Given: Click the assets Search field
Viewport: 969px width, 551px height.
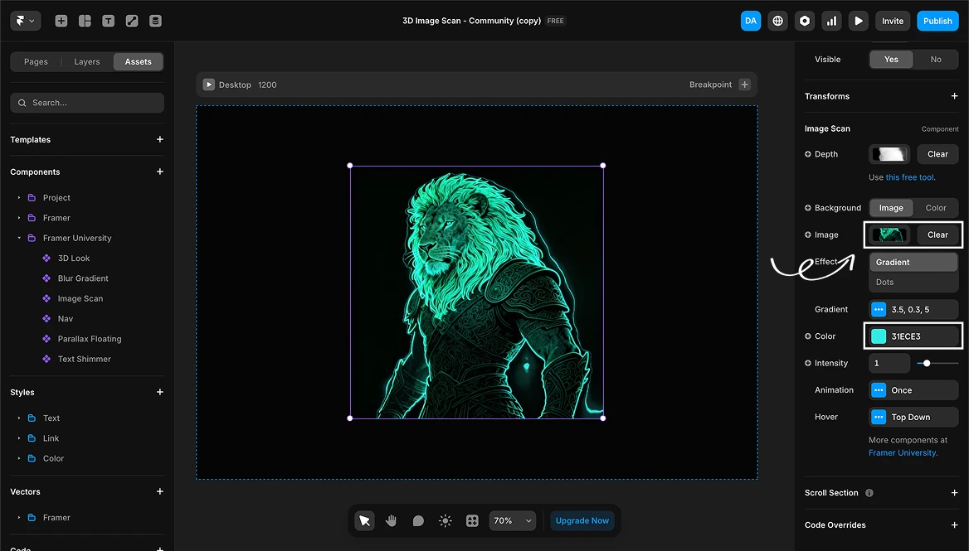Looking at the screenshot, I should pyautogui.click(x=87, y=103).
